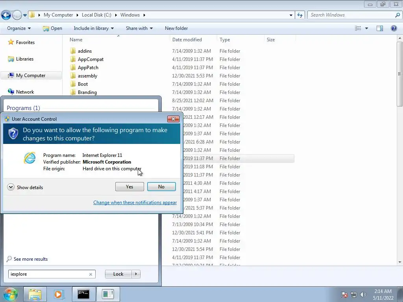
Task: Click the fourth taskbar program window icon
Action: (108, 294)
